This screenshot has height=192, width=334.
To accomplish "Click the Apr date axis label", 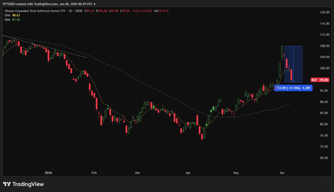I will tap(188, 173).
